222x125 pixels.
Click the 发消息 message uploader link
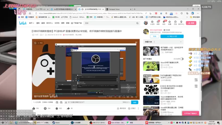[x=167, y=30]
